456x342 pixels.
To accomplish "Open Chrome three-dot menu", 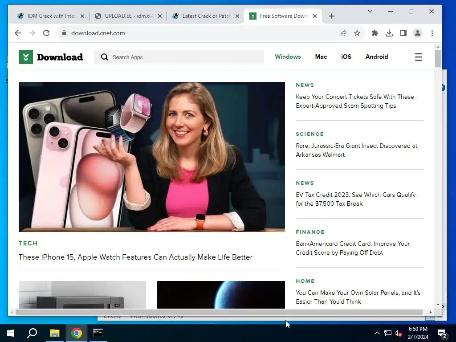I will click(x=432, y=33).
